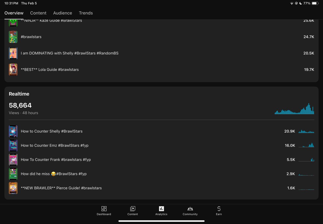The image size is (323, 224).
Task: Open thumbnail of DOMINATING with Shelly video
Action: point(13,53)
